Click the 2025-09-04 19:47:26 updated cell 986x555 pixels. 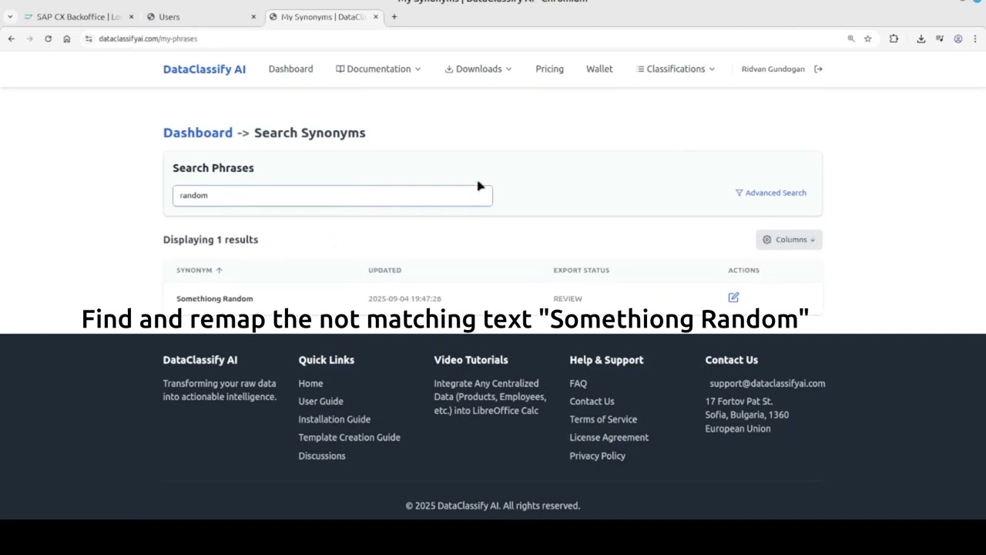pos(404,298)
